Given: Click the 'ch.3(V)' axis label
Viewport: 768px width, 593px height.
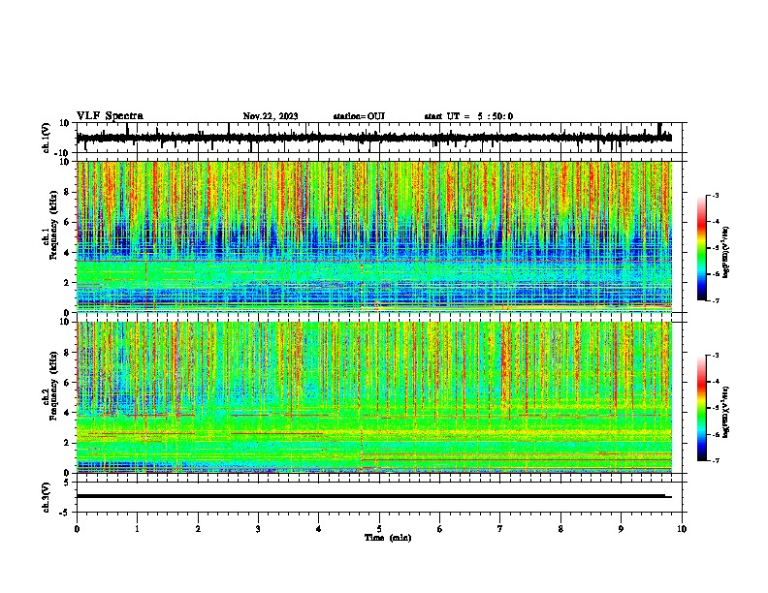Looking at the screenshot, I should click(x=46, y=498).
